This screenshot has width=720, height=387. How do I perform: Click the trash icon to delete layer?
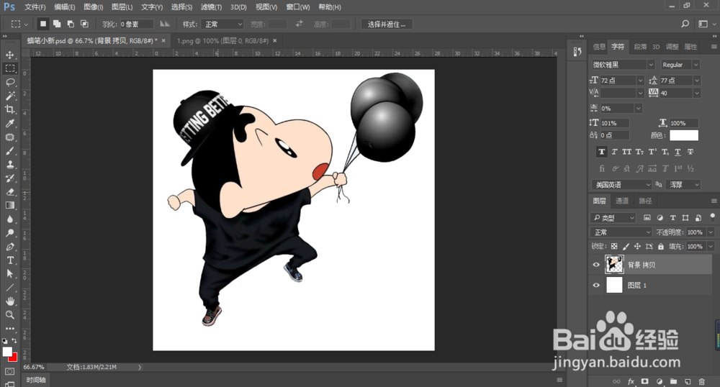point(701,381)
